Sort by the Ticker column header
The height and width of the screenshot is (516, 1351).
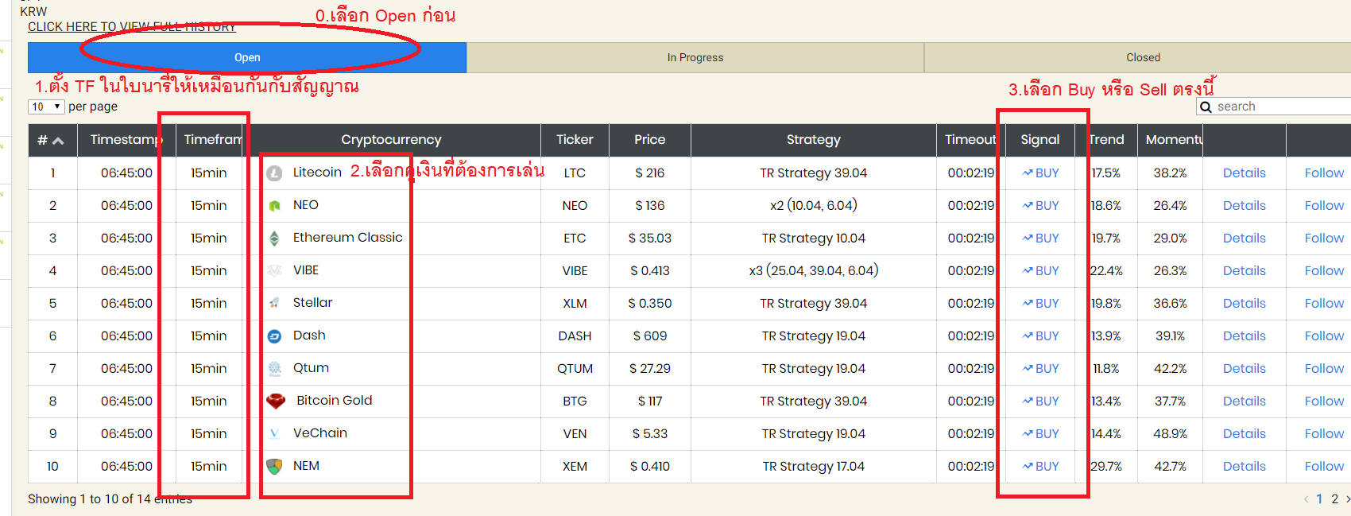(575, 140)
